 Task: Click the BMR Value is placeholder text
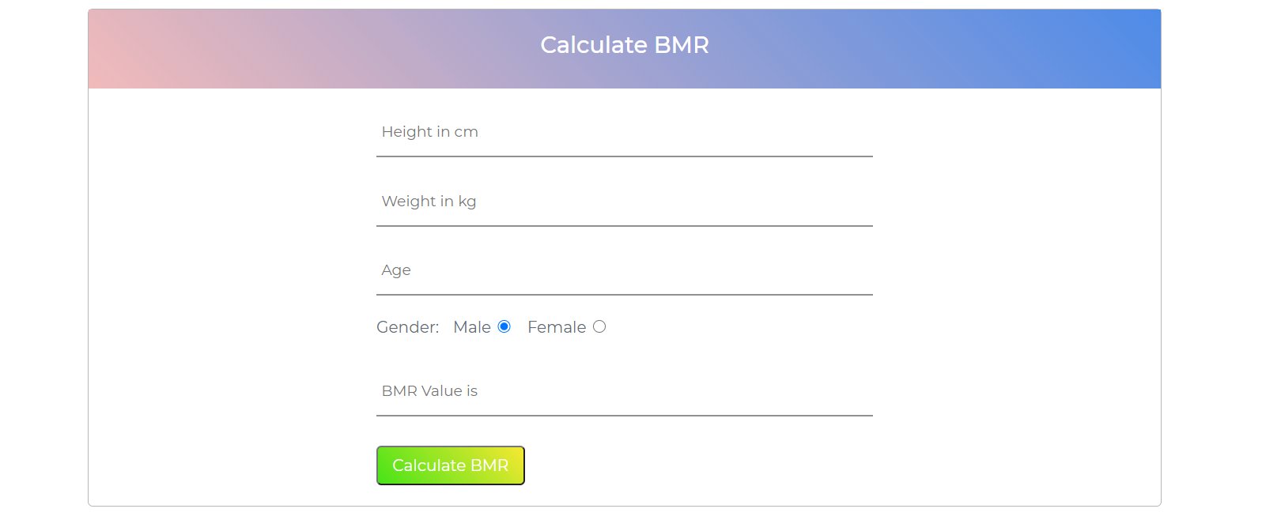[429, 391]
